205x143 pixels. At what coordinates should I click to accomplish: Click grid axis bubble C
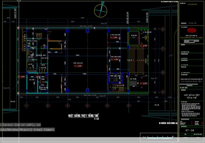(x=163, y=49)
